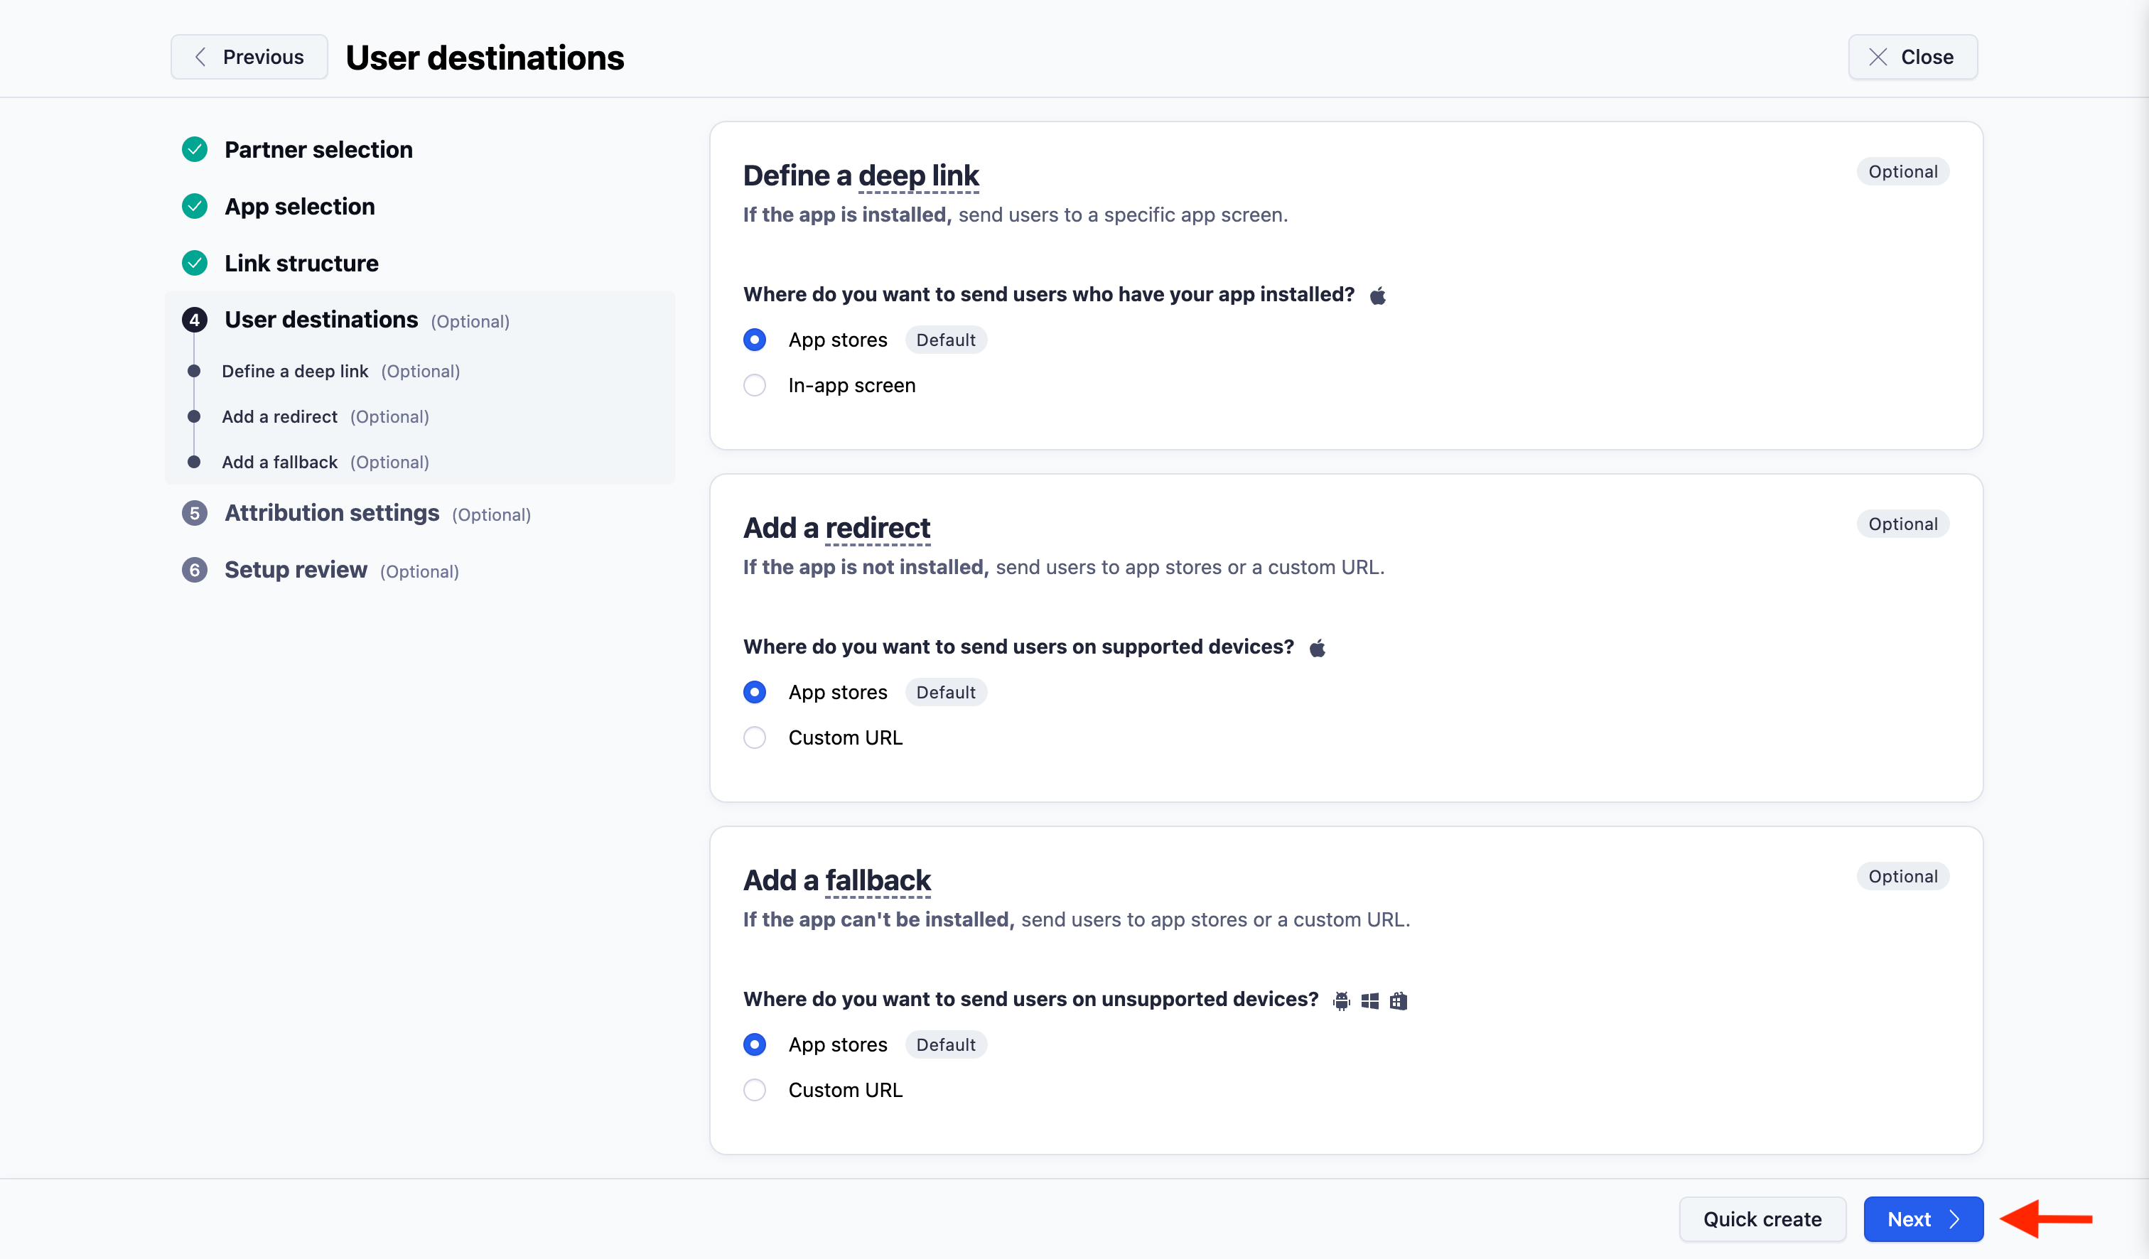
Task: Click the Previous button
Action: tap(248, 56)
